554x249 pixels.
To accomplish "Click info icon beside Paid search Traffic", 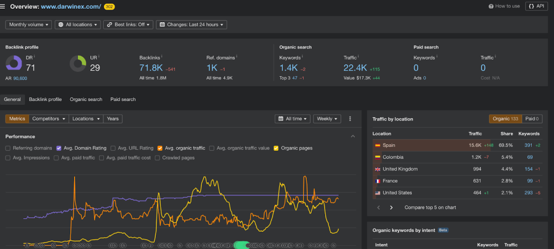I will [496, 56].
